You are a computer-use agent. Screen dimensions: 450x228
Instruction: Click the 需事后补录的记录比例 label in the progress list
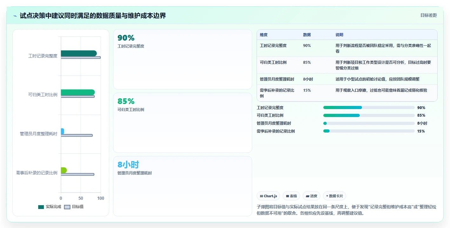(276, 131)
